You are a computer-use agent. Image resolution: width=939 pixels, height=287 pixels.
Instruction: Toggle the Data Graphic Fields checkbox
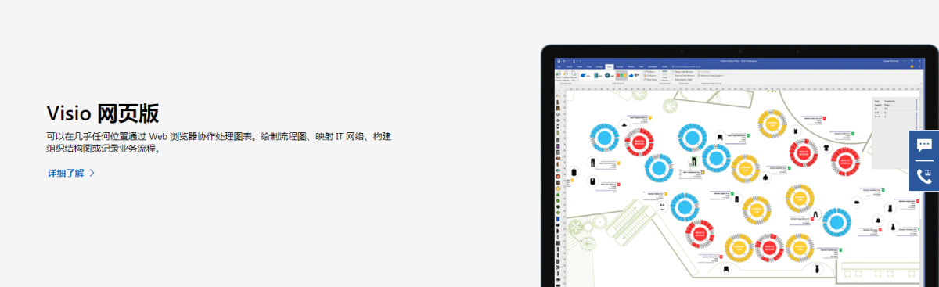(673, 80)
